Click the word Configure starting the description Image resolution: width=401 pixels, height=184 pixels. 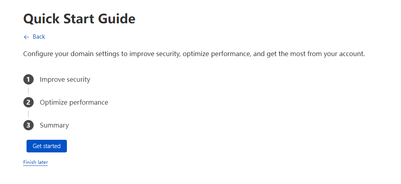pos(38,54)
